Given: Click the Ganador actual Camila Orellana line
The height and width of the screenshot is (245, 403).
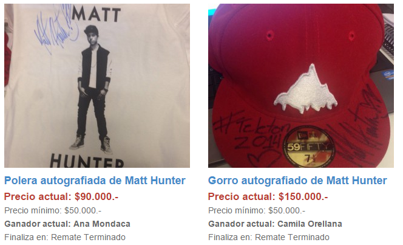Looking at the screenshot, I should pos(275,224).
